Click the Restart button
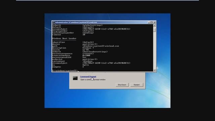 [137, 85]
